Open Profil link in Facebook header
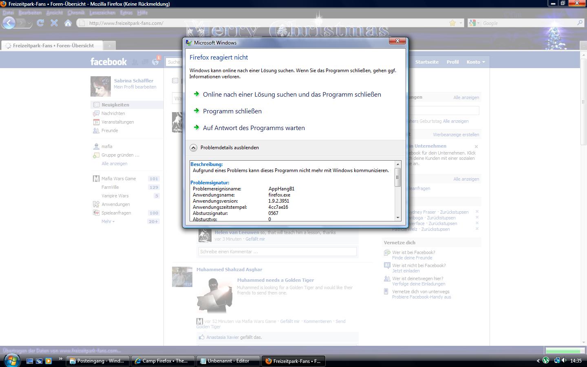 pyautogui.click(x=452, y=62)
